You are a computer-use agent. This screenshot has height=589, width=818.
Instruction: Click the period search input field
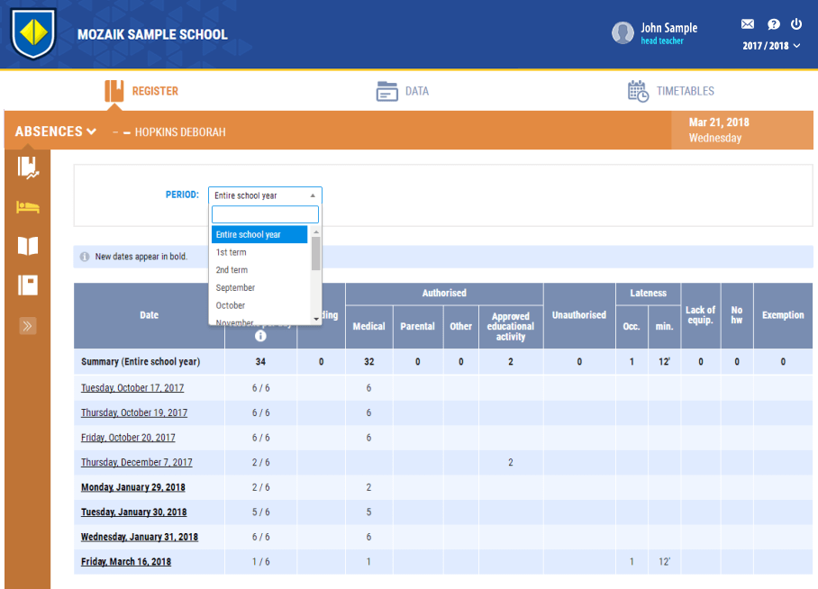point(265,214)
